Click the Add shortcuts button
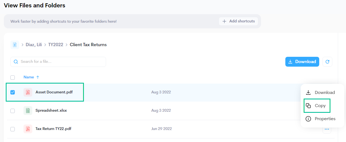Viewport: 346px width, 142px height. pyautogui.click(x=238, y=21)
